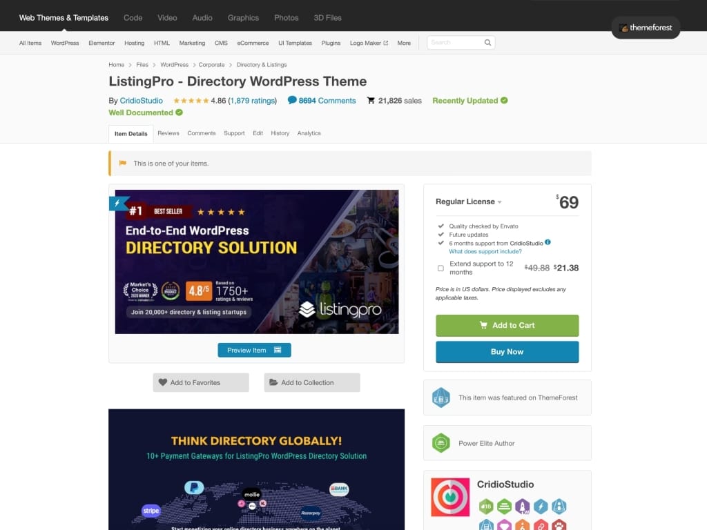707x530 pixels.
Task: Select the Item Details tab
Action: pyautogui.click(x=130, y=134)
